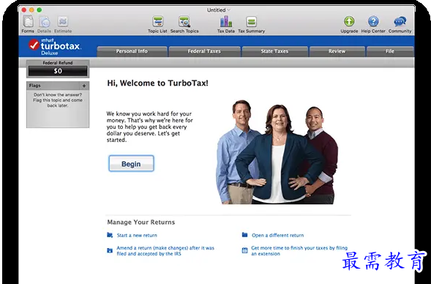Image resolution: width=431 pixels, height=284 pixels.
Task: Click the Flags panel header
Action: (x=58, y=86)
